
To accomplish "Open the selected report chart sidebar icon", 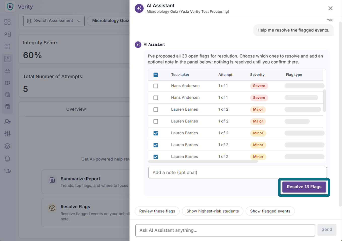I will click(8, 59).
